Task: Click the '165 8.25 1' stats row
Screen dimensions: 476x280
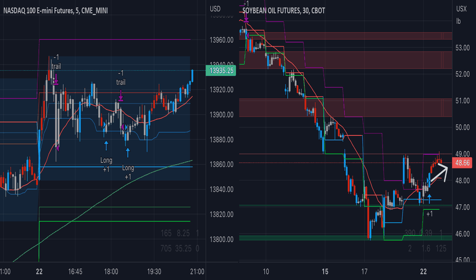Action: point(180,233)
